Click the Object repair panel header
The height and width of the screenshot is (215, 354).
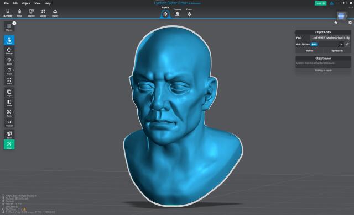[x=323, y=58]
